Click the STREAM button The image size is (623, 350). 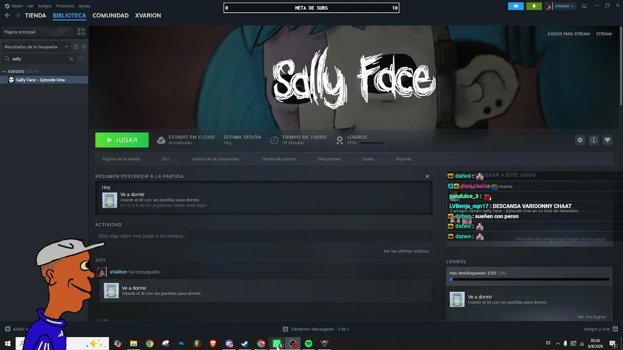pyautogui.click(x=604, y=34)
